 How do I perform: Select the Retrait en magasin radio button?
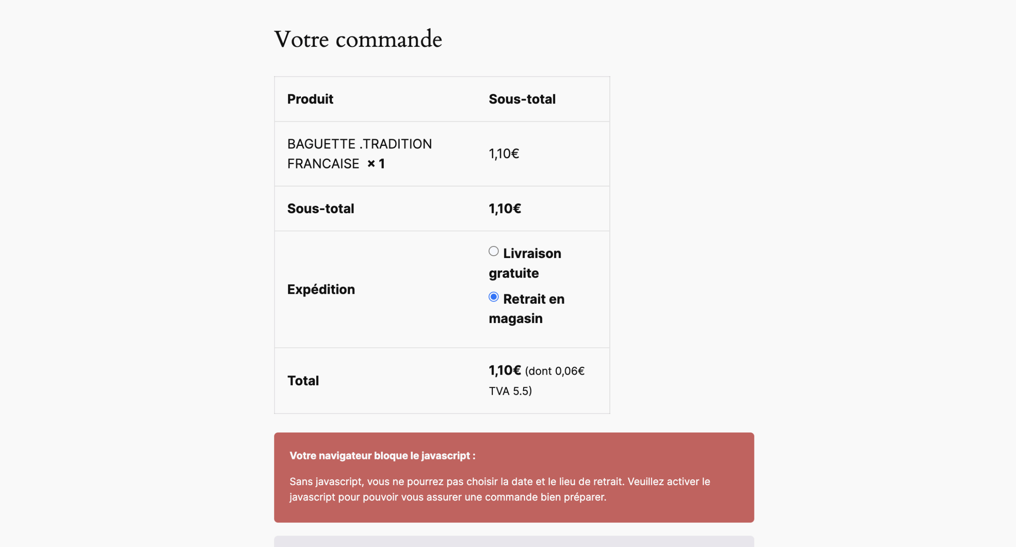point(493,297)
